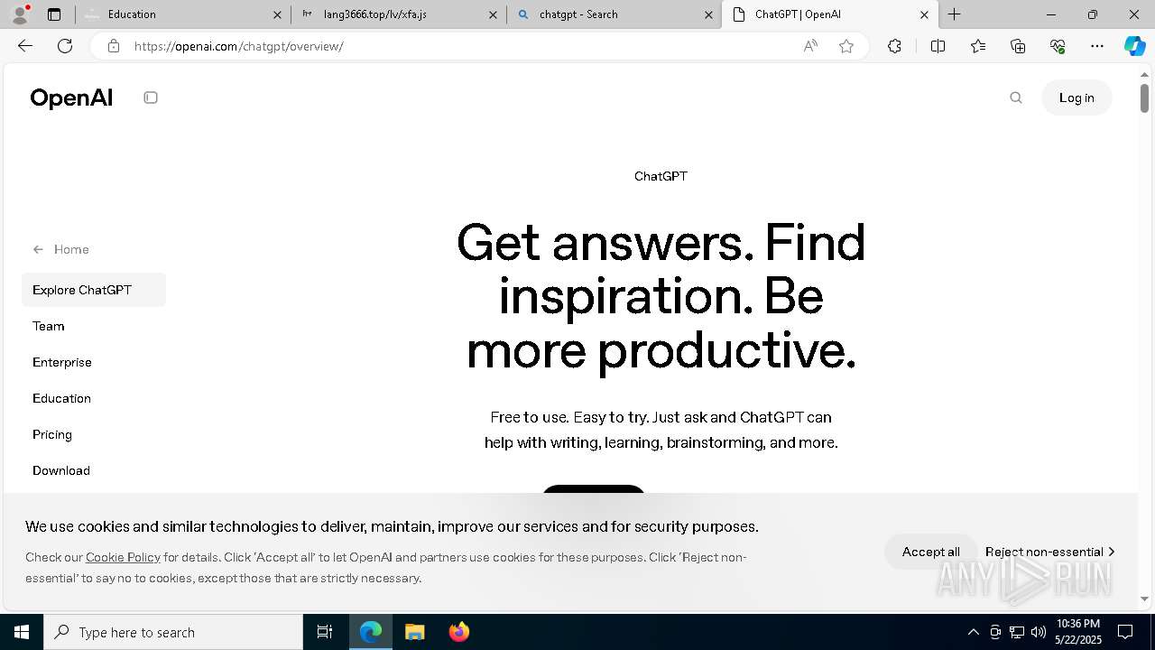Reject non-essential cookies

(x=1049, y=552)
